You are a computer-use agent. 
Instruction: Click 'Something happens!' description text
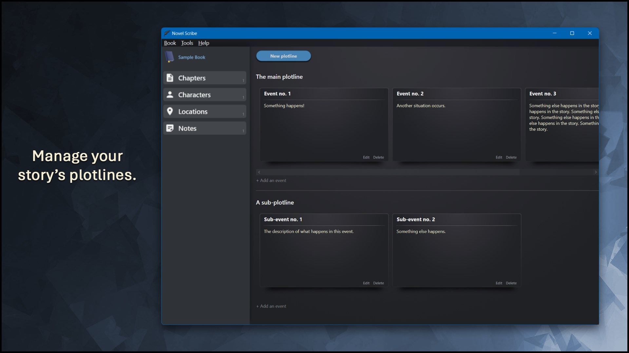click(x=284, y=106)
